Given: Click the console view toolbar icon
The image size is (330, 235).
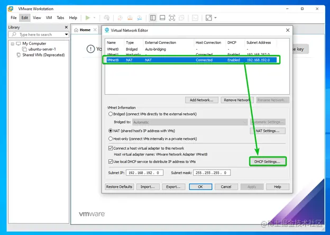Looking at the screenshot, I should pyautogui.click(x=195, y=18).
